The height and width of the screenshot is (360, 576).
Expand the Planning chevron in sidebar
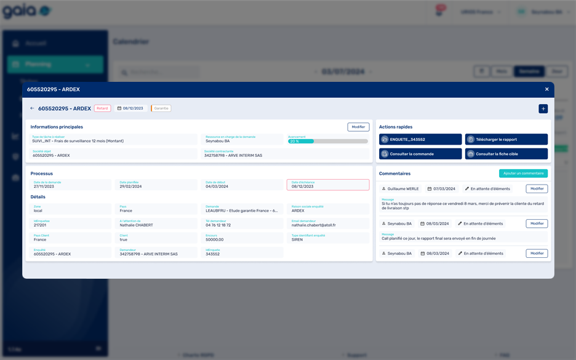pos(87,65)
